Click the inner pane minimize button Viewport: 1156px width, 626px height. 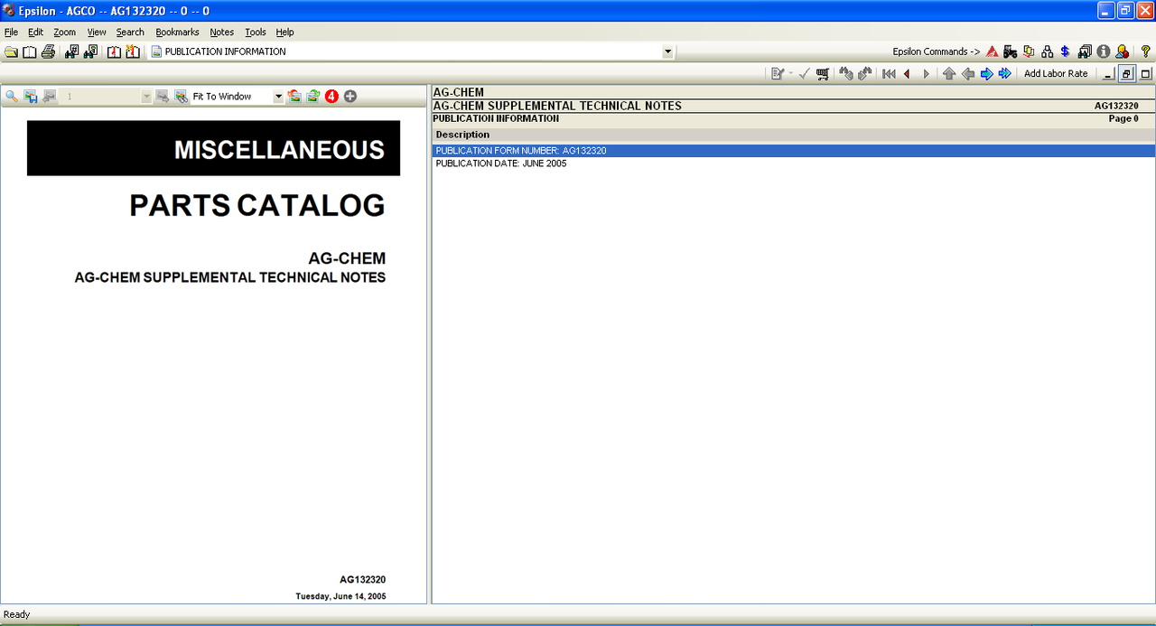(1108, 74)
